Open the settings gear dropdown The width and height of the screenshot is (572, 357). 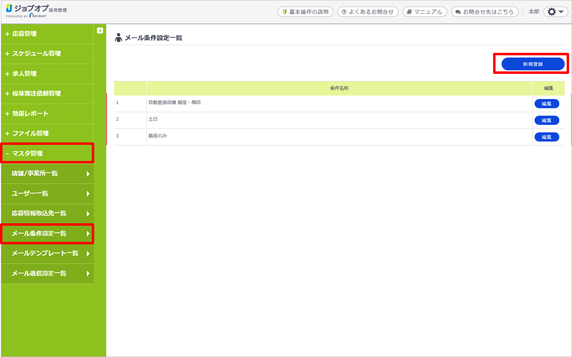tap(555, 12)
